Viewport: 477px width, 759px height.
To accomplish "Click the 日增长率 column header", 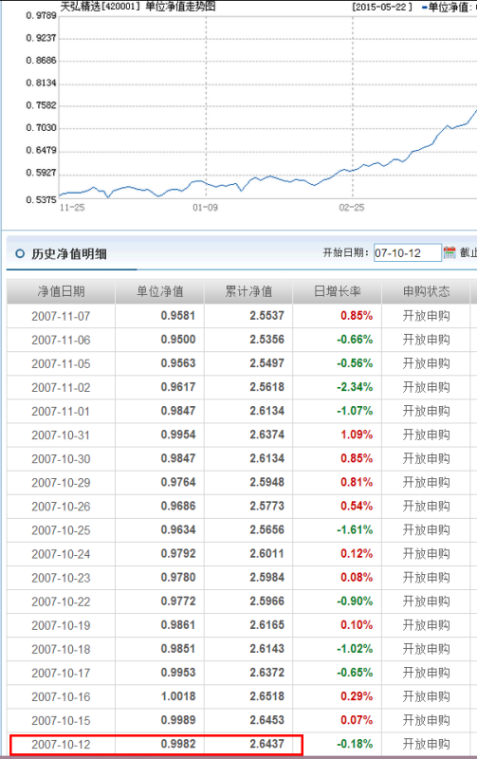I will 338,291.
